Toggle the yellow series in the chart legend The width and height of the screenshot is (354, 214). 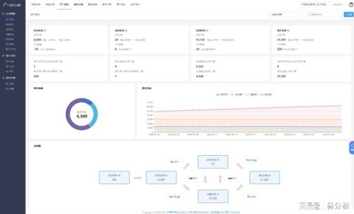(251, 95)
